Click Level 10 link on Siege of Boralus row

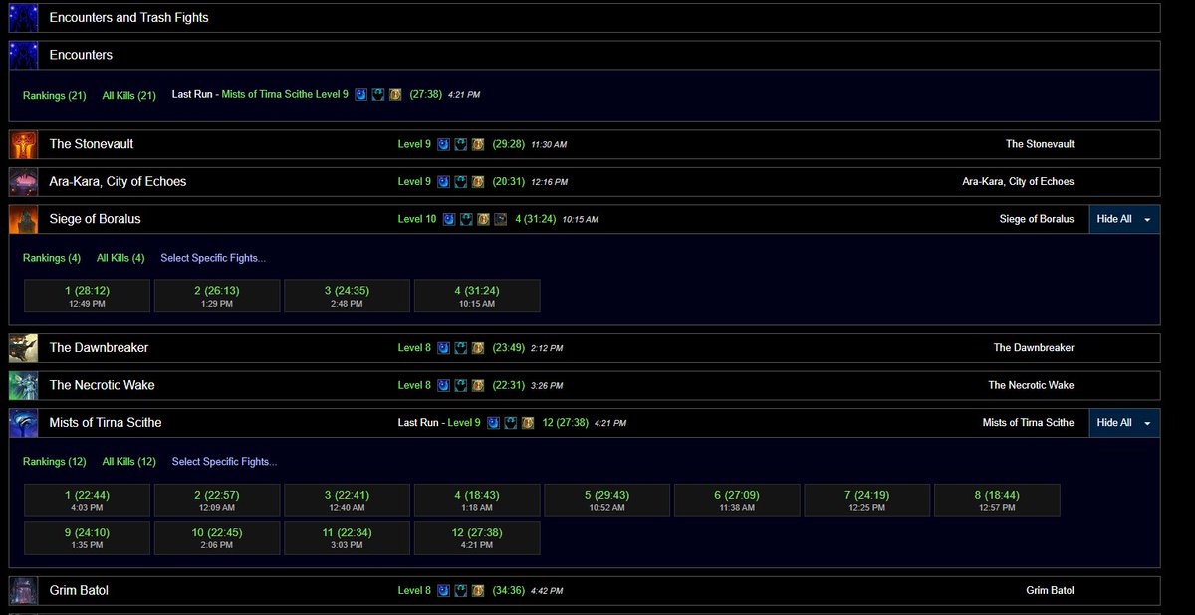(x=417, y=219)
